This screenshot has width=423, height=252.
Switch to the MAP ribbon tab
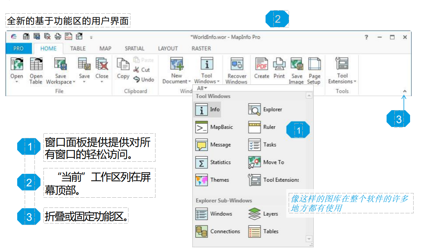click(105, 48)
